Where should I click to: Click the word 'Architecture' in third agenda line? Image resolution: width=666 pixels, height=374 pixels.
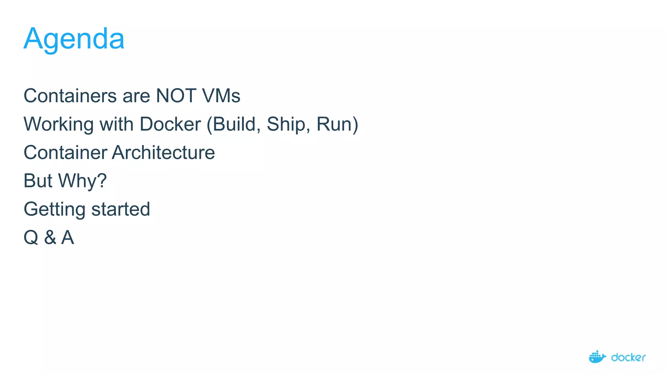163,153
